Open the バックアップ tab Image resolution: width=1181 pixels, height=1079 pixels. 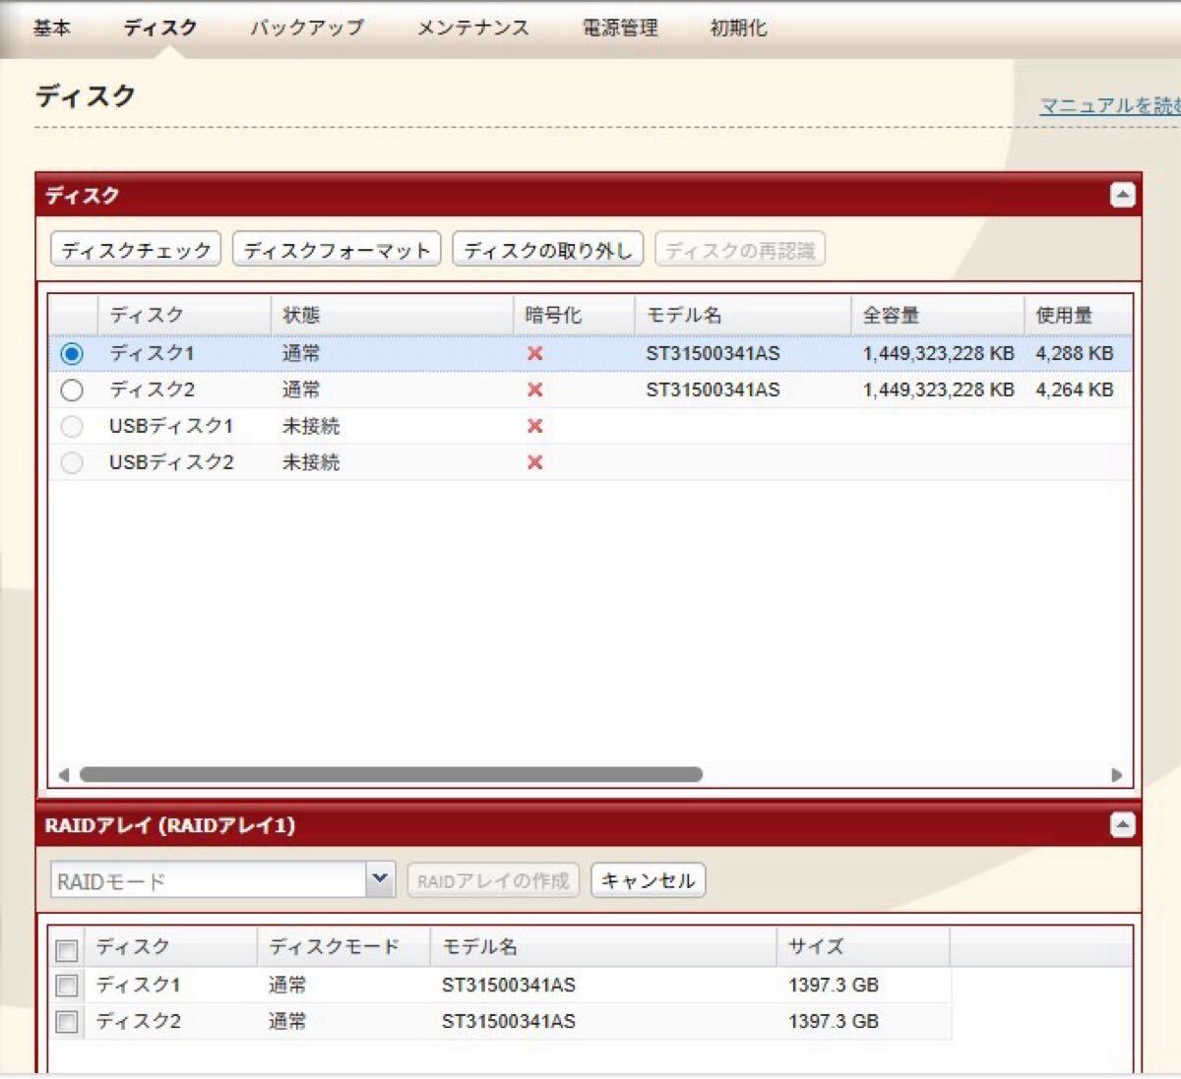pyautogui.click(x=306, y=28)
